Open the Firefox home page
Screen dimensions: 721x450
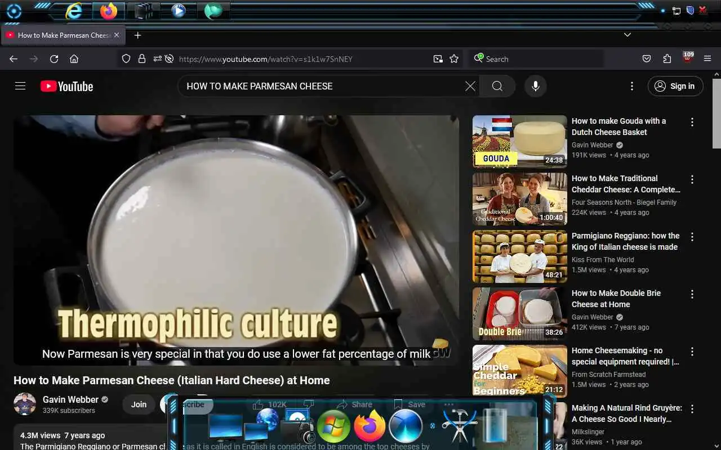(74, 59)
